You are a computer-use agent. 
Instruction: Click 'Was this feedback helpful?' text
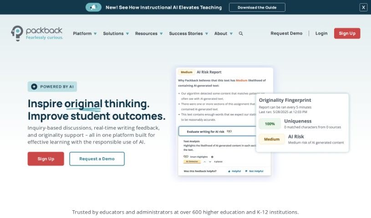(x=200, y=171)
